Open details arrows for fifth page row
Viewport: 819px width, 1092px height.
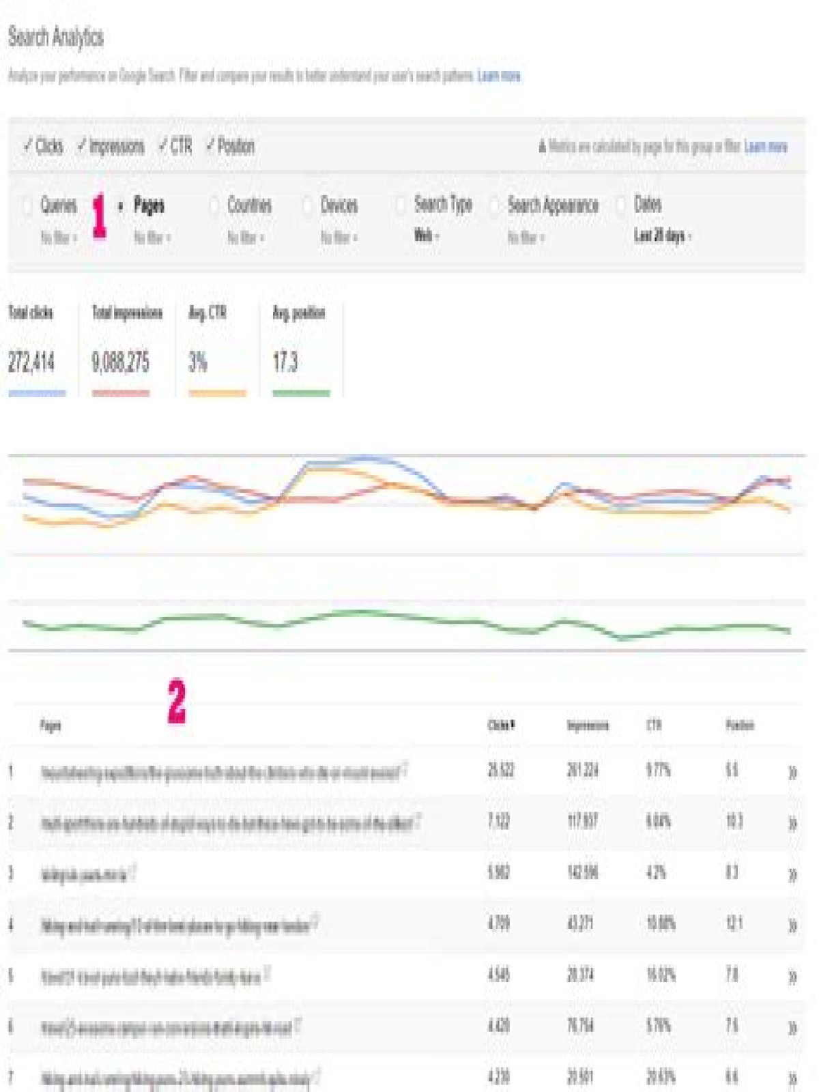[x=792, y=977]
